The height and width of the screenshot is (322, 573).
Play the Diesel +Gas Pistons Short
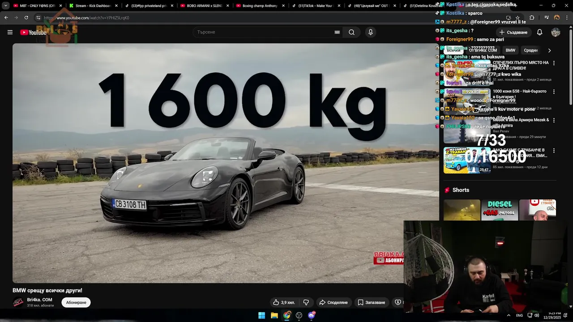tap(500, 210)
